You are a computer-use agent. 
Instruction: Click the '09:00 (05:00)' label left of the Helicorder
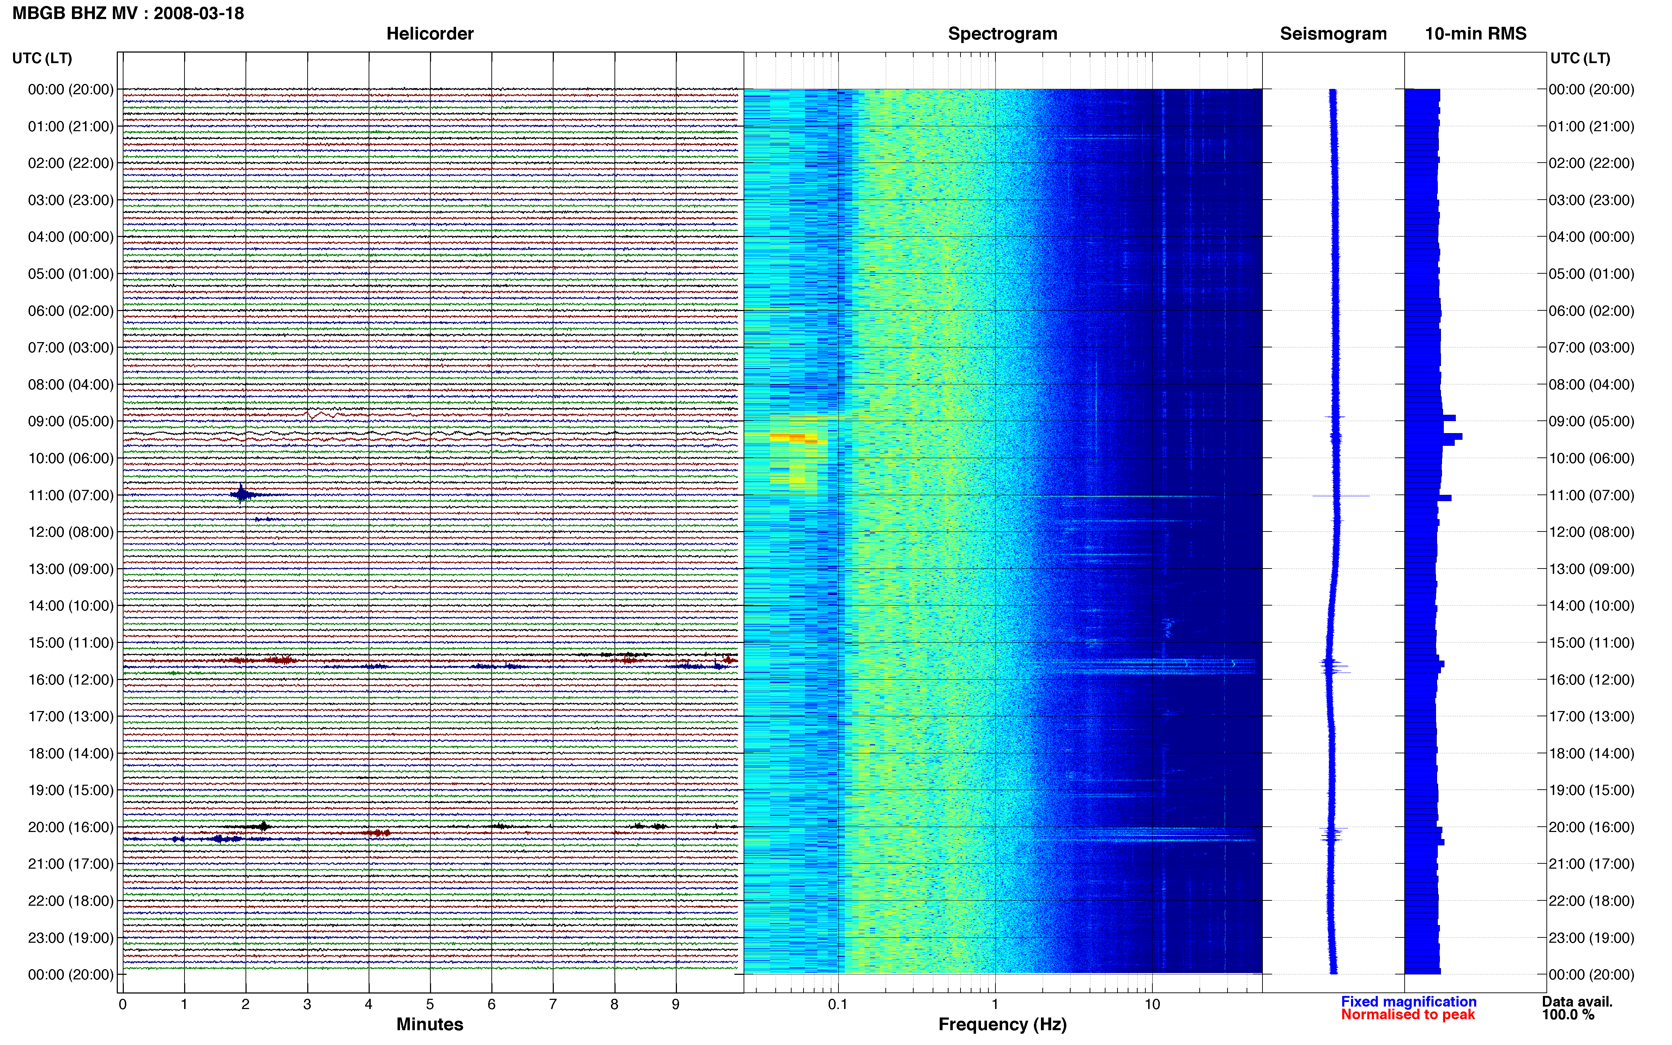click(71, 421)
